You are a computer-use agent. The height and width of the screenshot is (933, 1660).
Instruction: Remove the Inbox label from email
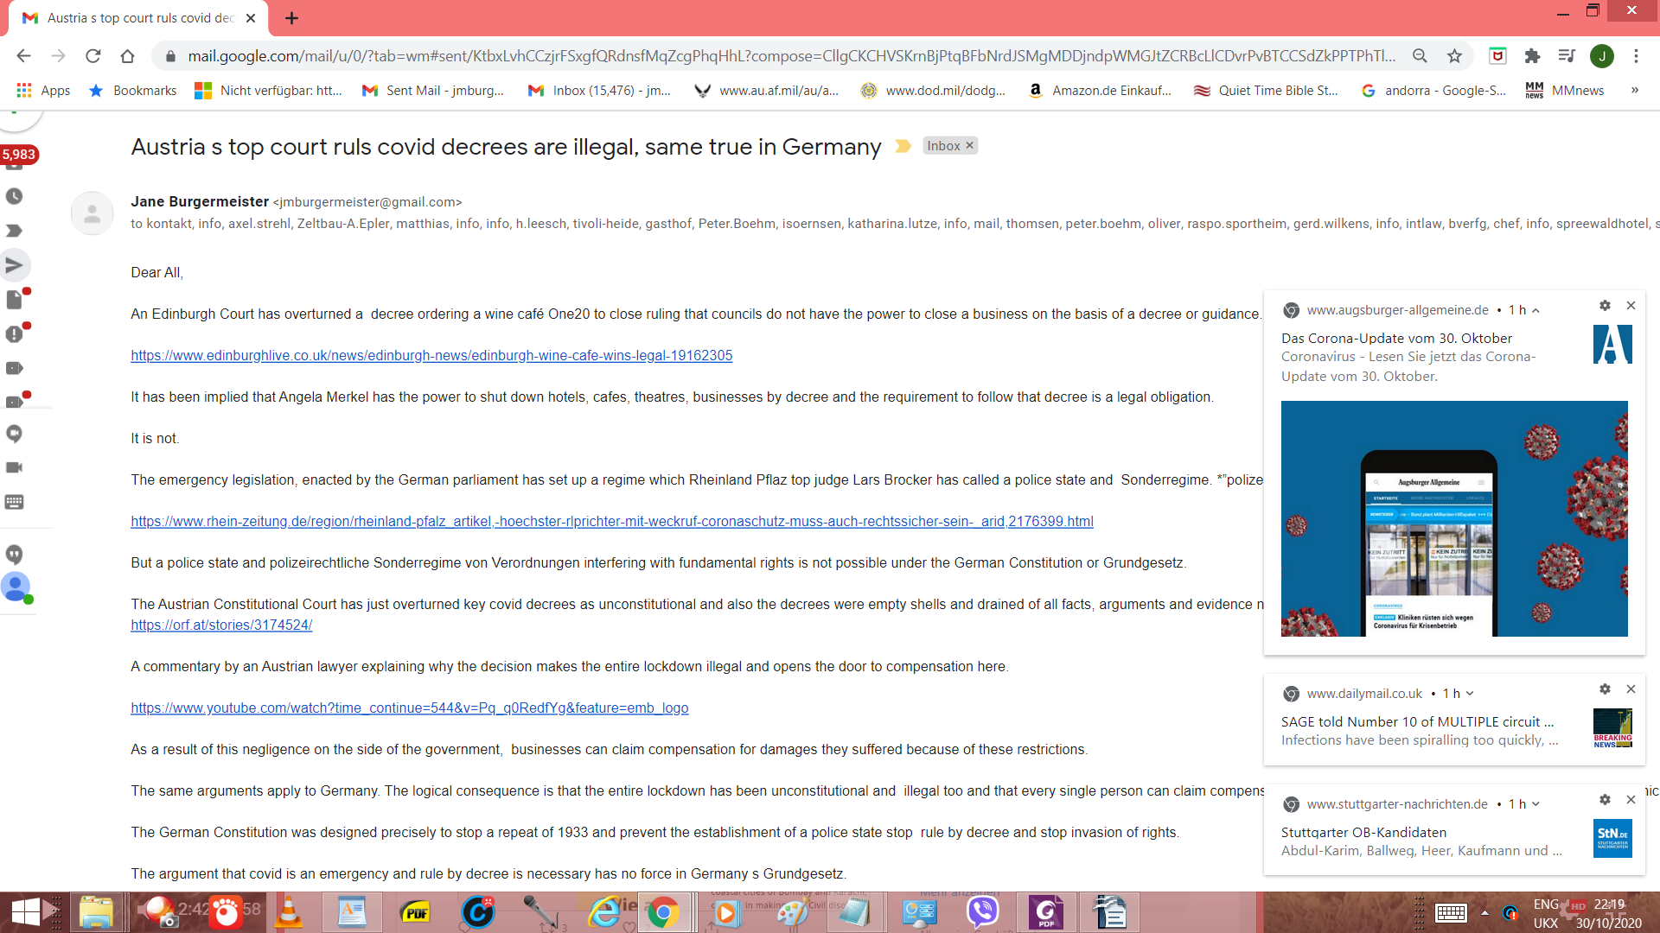(x=970, y=145)
